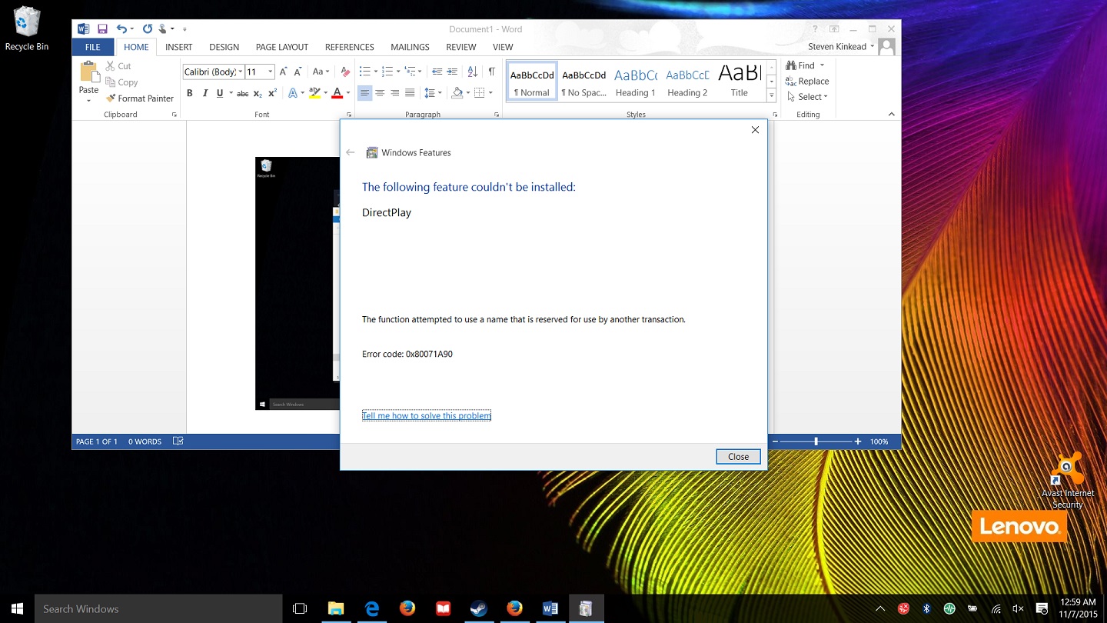Toggle Underline formatting
Viewport: 1107px width, 623px height.
tap(220, 93)
